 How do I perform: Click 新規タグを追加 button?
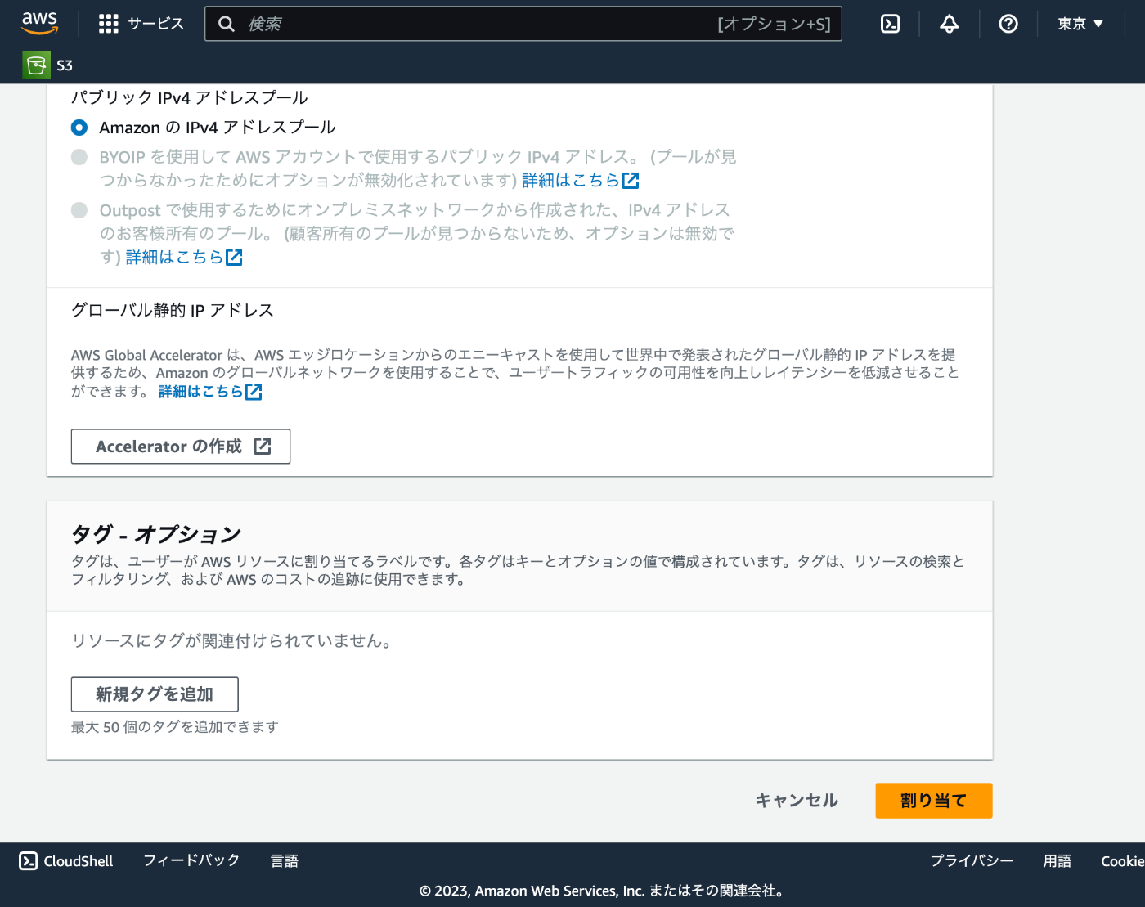[x=155, y=694]
